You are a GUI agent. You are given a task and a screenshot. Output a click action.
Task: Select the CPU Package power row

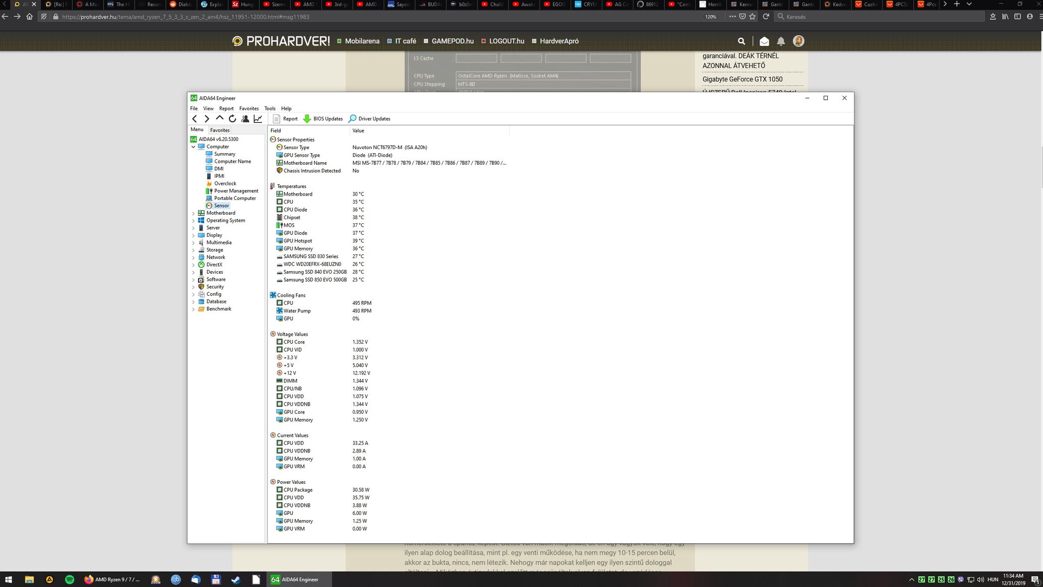323,490
